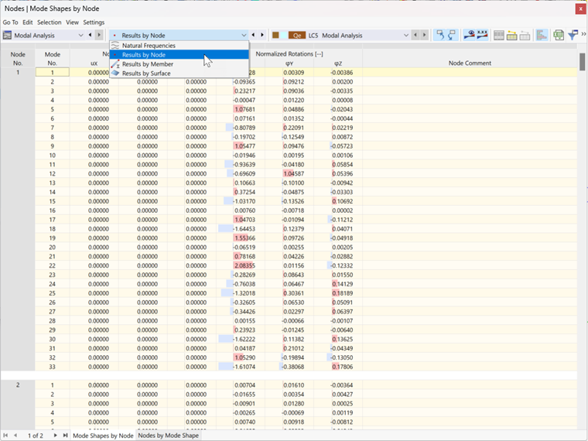588x441 pixels.
Task: Click the light cyan color swatch
Action: pyautogui.click(x=284, y=36)
